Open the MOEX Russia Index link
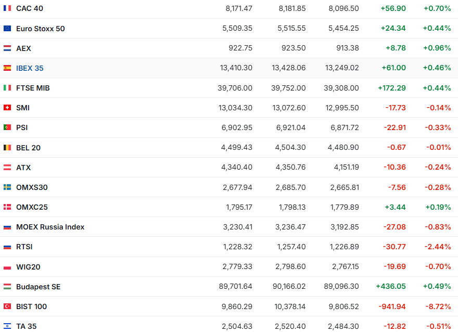Viewport: 458px width, 332px height. [x=50, y=227]
